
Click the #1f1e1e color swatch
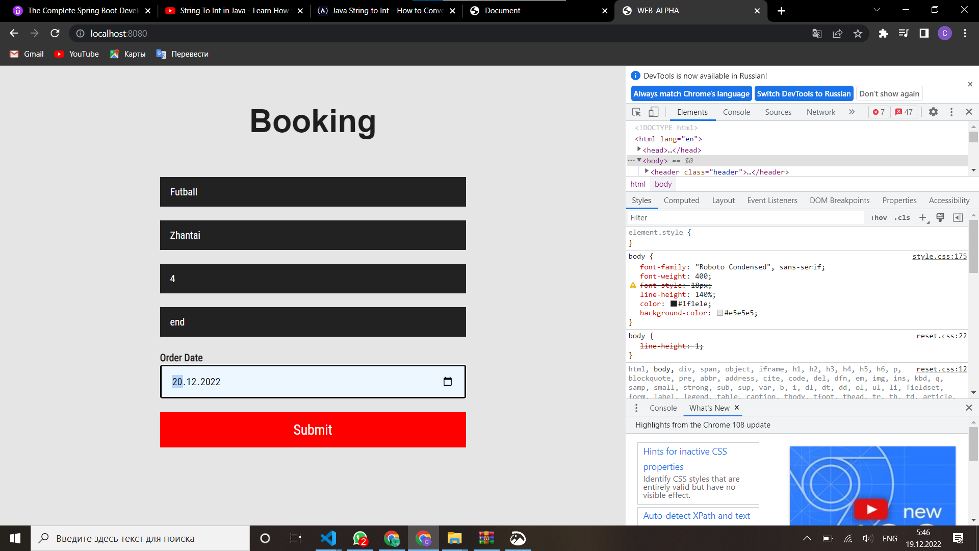[x=674, y=304]
